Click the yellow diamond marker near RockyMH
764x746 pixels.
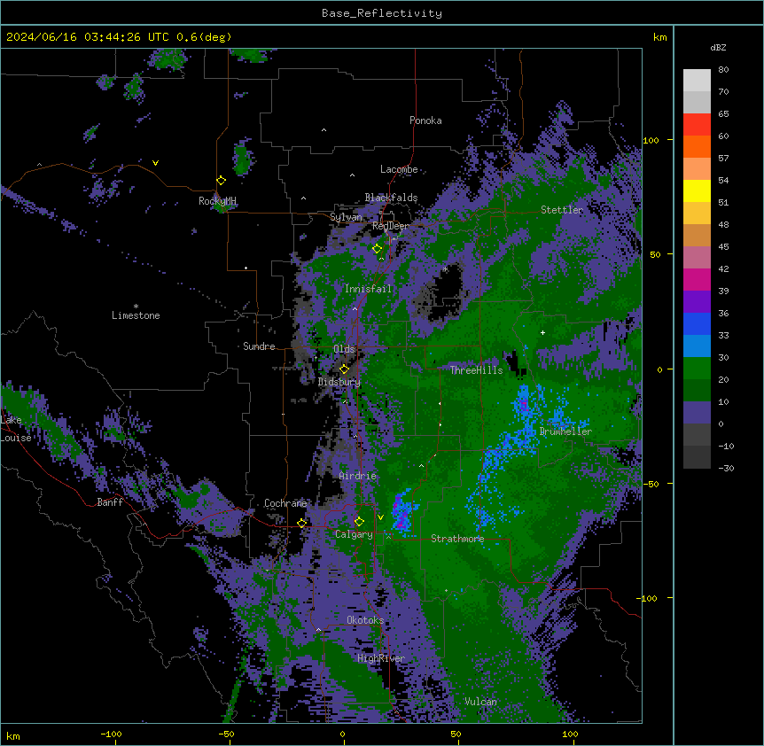coord(221,181)
